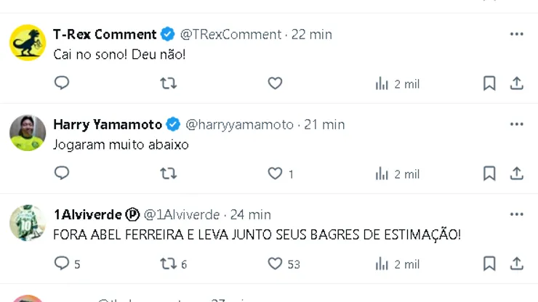The image size is (538, 302).
Task: Reply to 1Alviverde's tweet with 5 replies
Action: tap(62, 264)
